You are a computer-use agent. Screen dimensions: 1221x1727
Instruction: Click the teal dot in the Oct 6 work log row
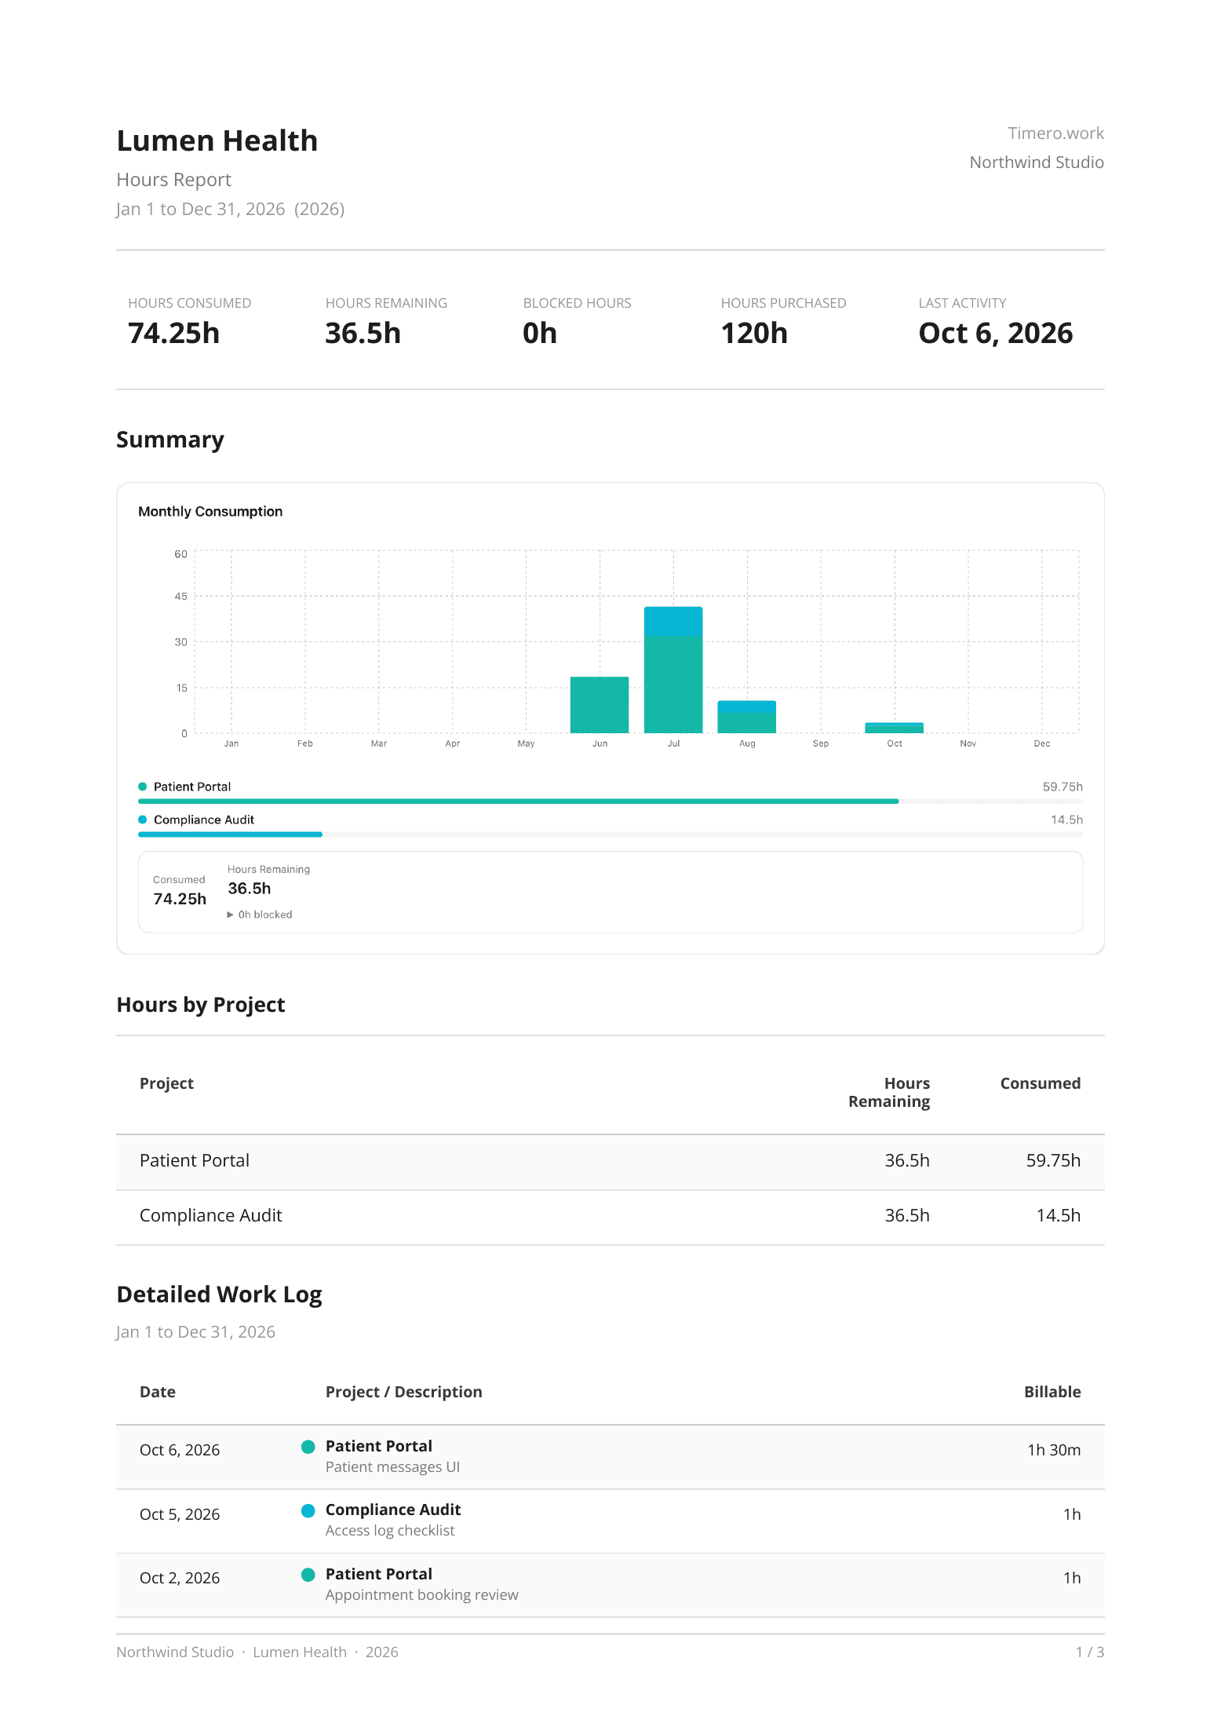point(308,1447)
